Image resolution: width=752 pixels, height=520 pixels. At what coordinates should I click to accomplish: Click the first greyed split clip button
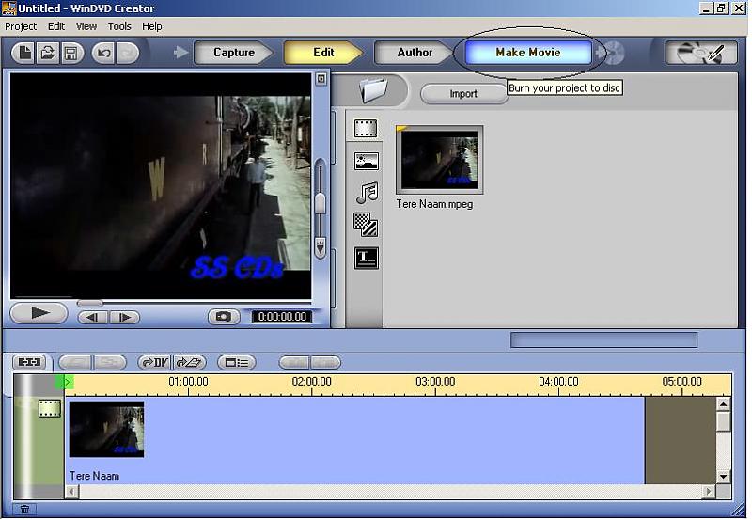tap(75, 362)
